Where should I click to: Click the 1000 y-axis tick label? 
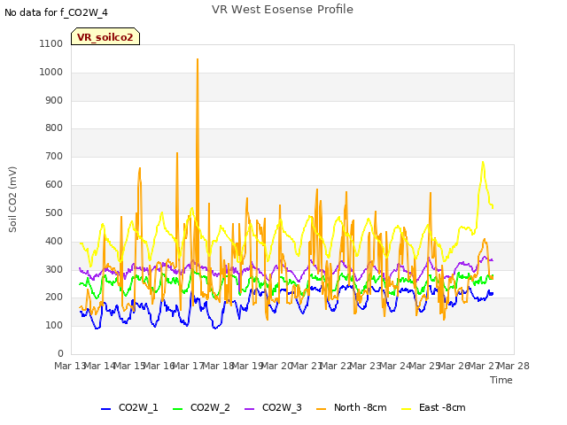click(x=51, y=72)
